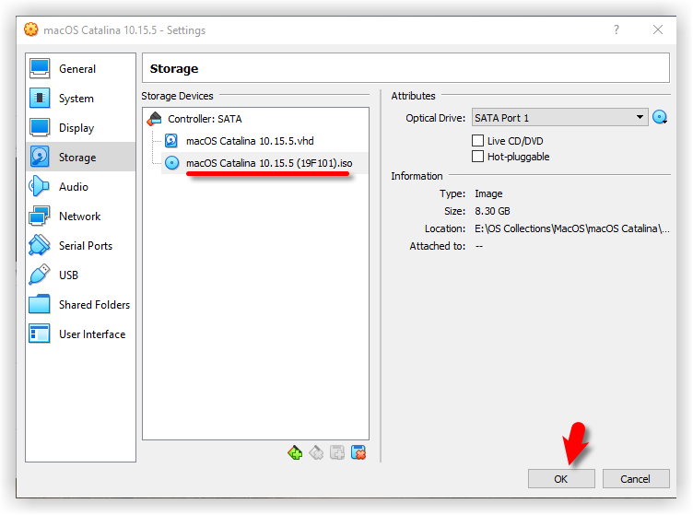Open the Shared Folders settings page
The height and width of the screenshot is (515, 693).
(x=94, y=305)
